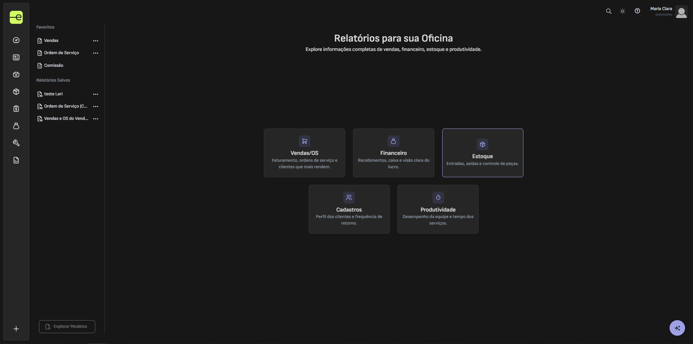Select the Financeiro report category card
The image size is (693, 344).
393,153
